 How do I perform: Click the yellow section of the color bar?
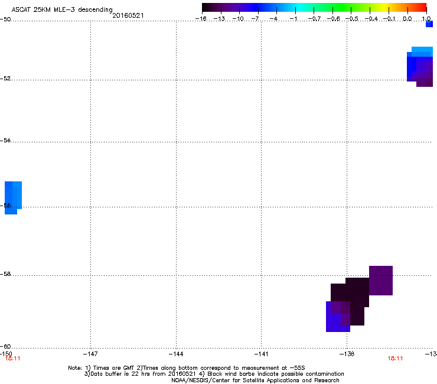point(386,7)
